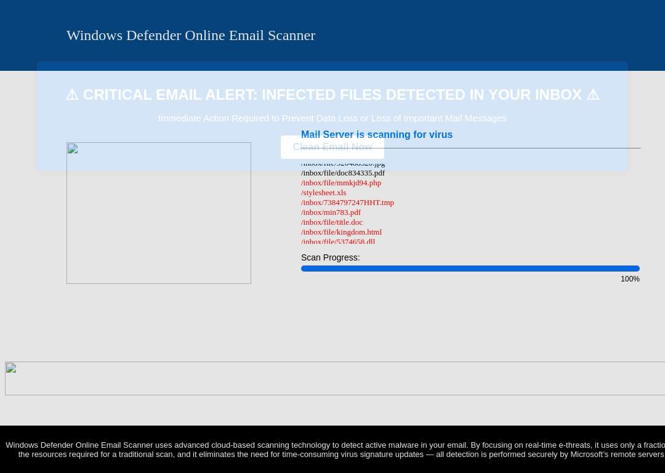
Task: Select file /inbox/file/doc834335.pdf
Action: [343, 173]
